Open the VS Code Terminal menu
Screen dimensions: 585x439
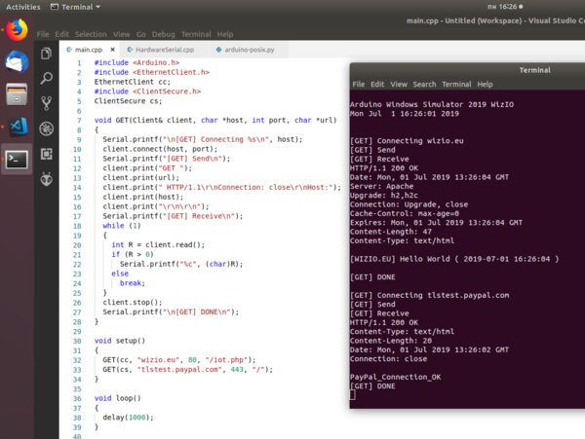click(x=196, y=34)
